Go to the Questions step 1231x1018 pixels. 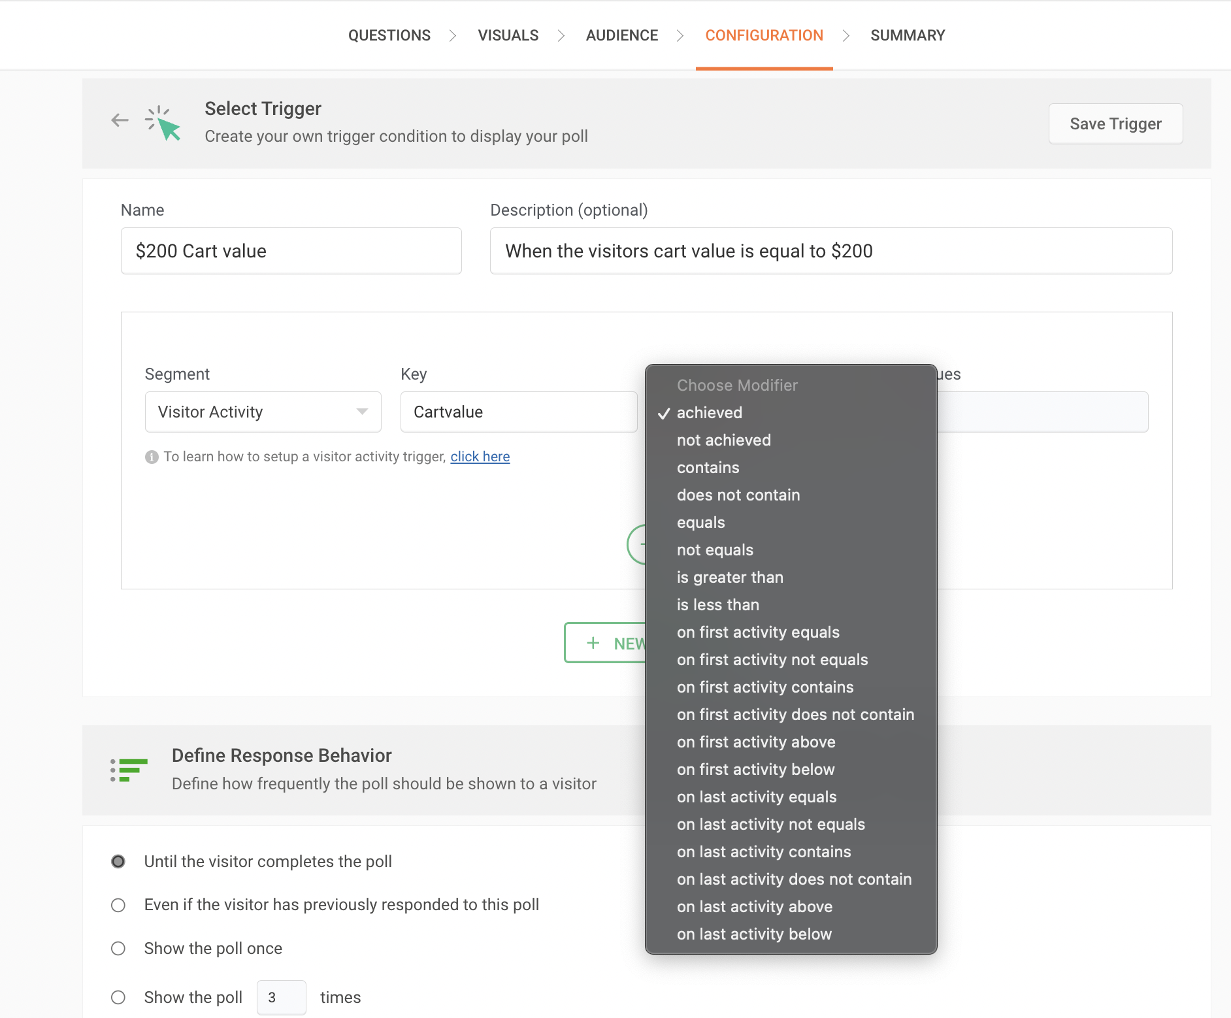click(x=389, y=35)
